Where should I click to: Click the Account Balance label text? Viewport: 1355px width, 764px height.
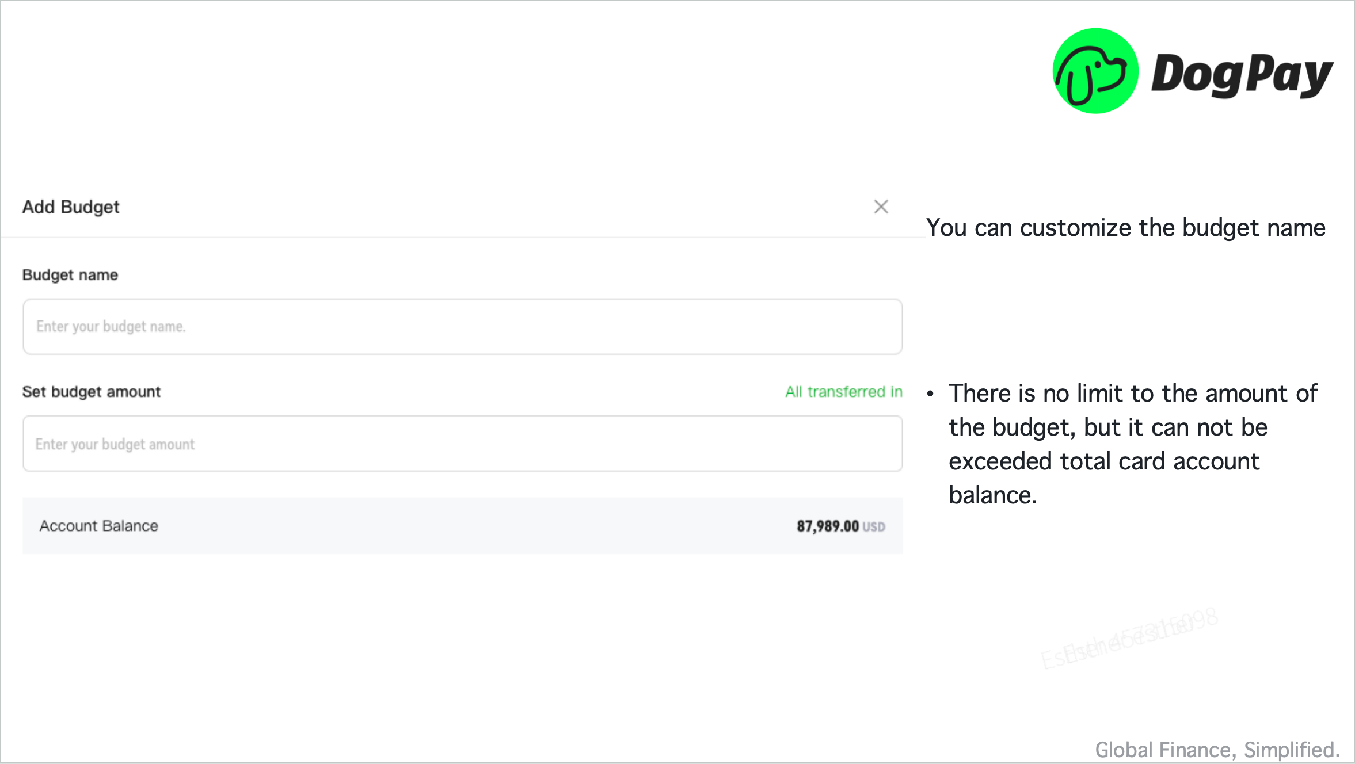[x=98, y=526]
